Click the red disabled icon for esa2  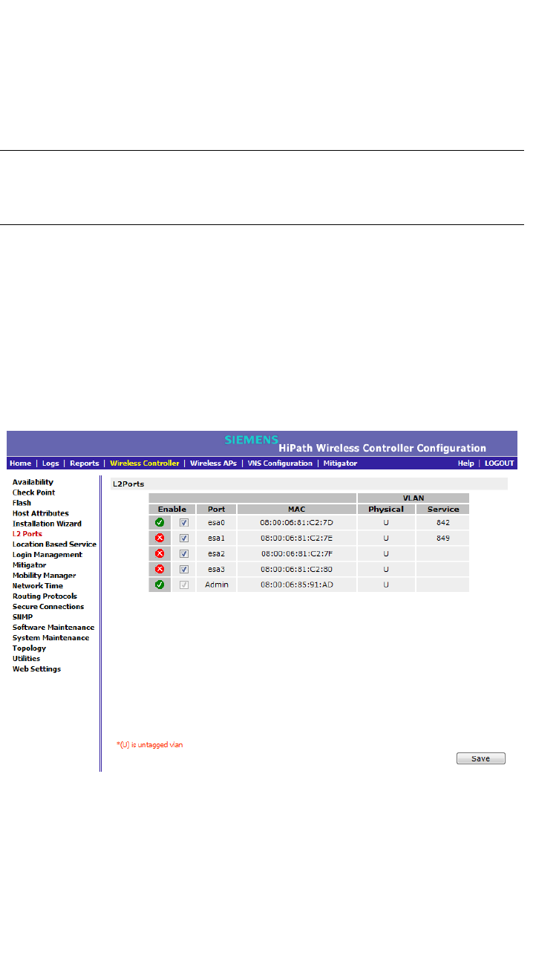tap(160, 553)
